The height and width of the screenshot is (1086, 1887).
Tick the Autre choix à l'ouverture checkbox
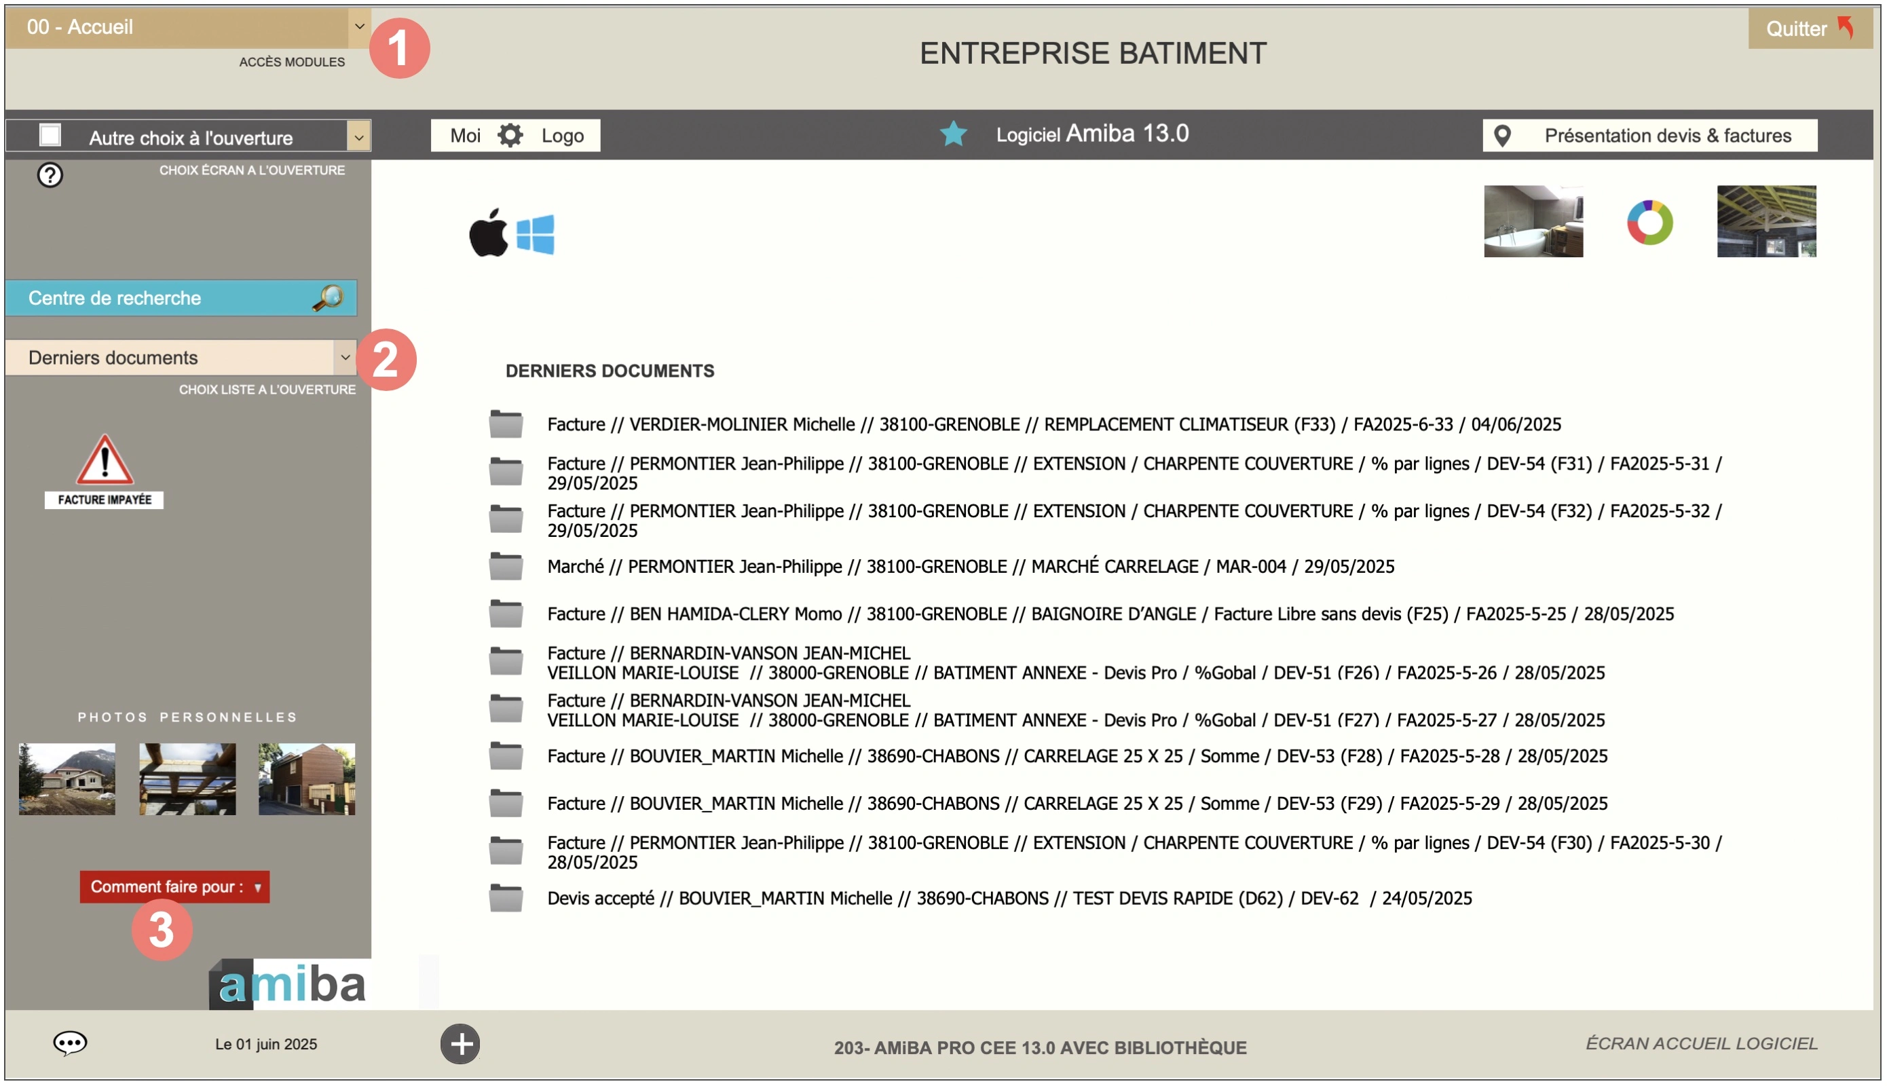pyautogui.click(x=50, y=136)
